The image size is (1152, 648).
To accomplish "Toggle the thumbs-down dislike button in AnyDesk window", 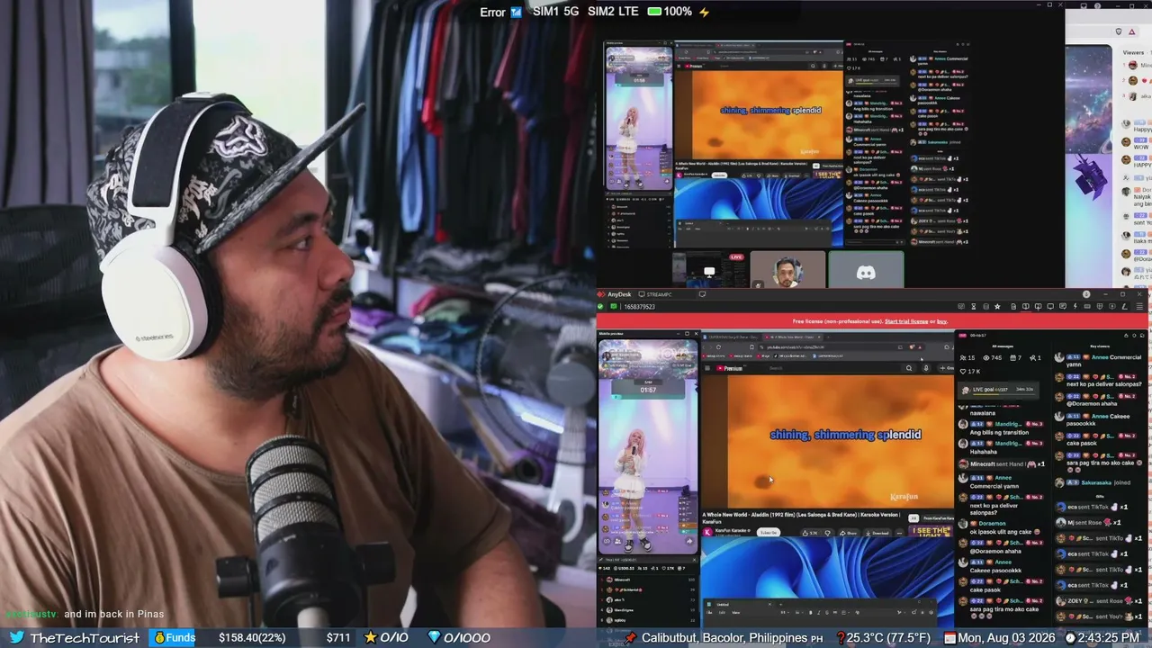I will coord(828,533).
